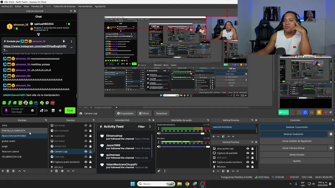Open the Kick chat store icon
This screenshot has width=335, height=188.
[x=53, y=110]
